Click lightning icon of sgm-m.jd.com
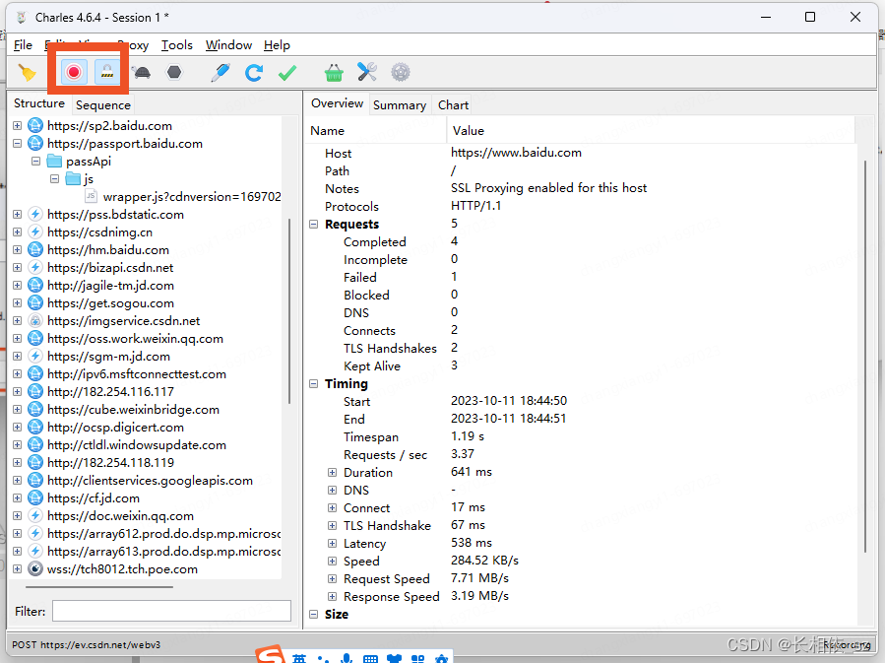This screenshot has height=663, width=885. tap(35, 357)
